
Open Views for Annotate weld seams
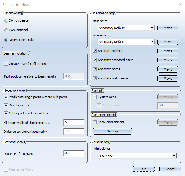pyautogui.click(x=168, y=79)
